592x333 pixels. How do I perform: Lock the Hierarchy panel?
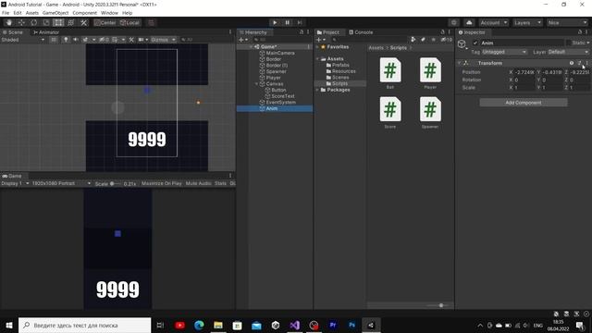(302, 32)
